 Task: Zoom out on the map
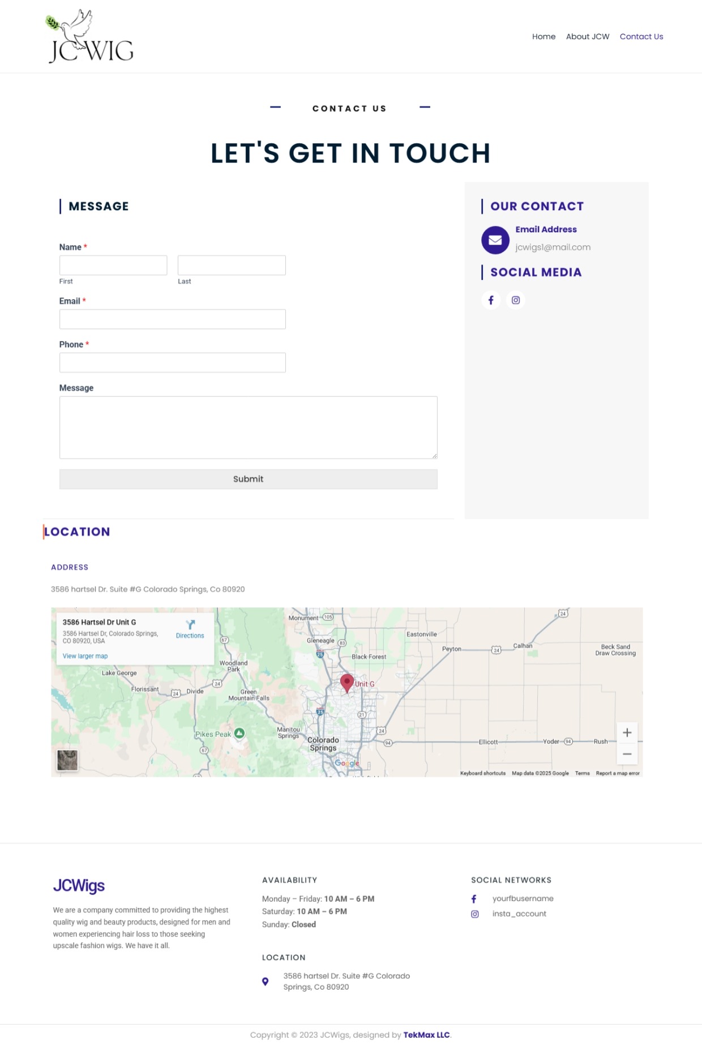pos(627,754)
